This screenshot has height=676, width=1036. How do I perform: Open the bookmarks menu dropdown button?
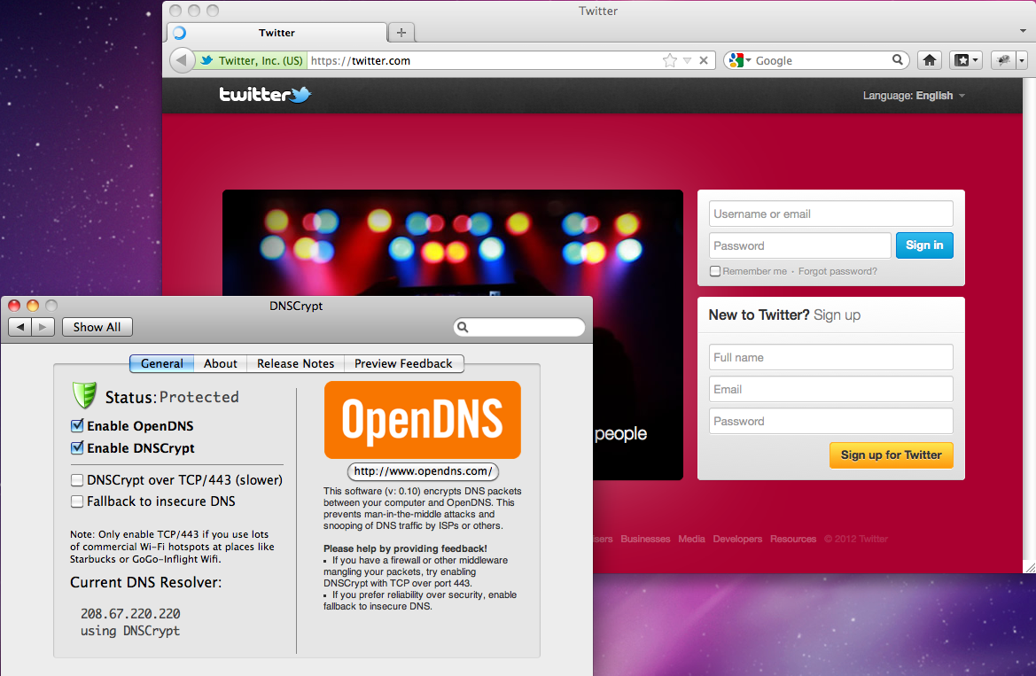point(965,60)
